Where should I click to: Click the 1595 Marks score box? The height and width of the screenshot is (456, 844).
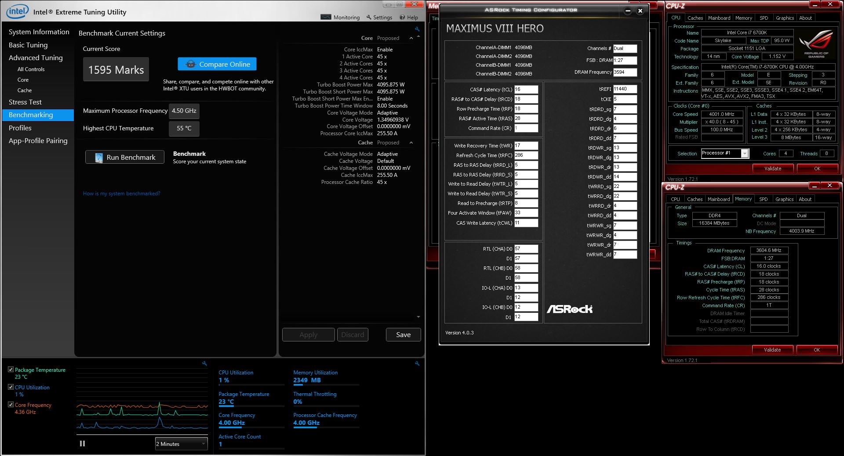(116, 69)
